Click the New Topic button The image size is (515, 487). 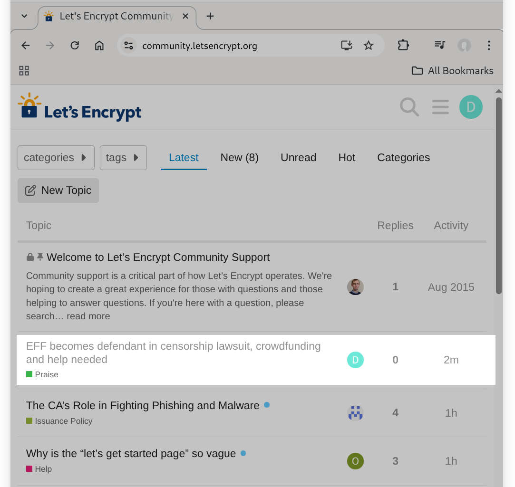(x=58, y=190)
